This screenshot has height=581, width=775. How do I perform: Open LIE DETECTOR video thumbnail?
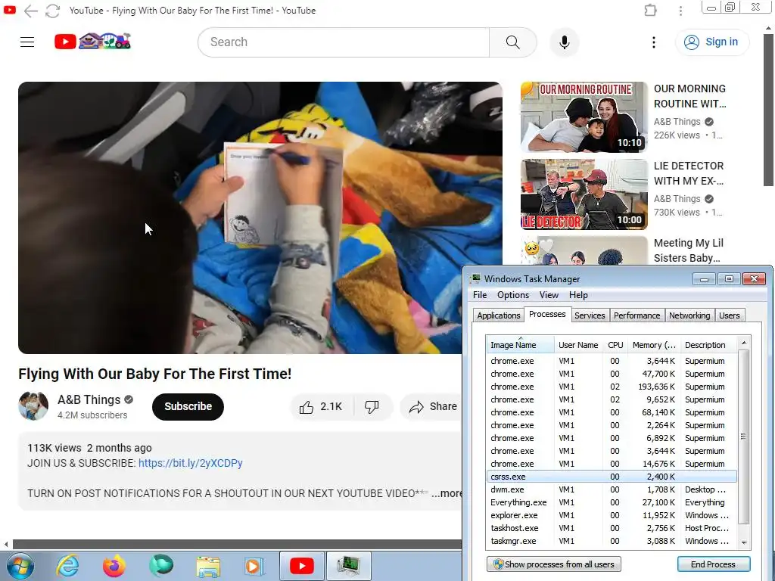[x=584, y=194]
